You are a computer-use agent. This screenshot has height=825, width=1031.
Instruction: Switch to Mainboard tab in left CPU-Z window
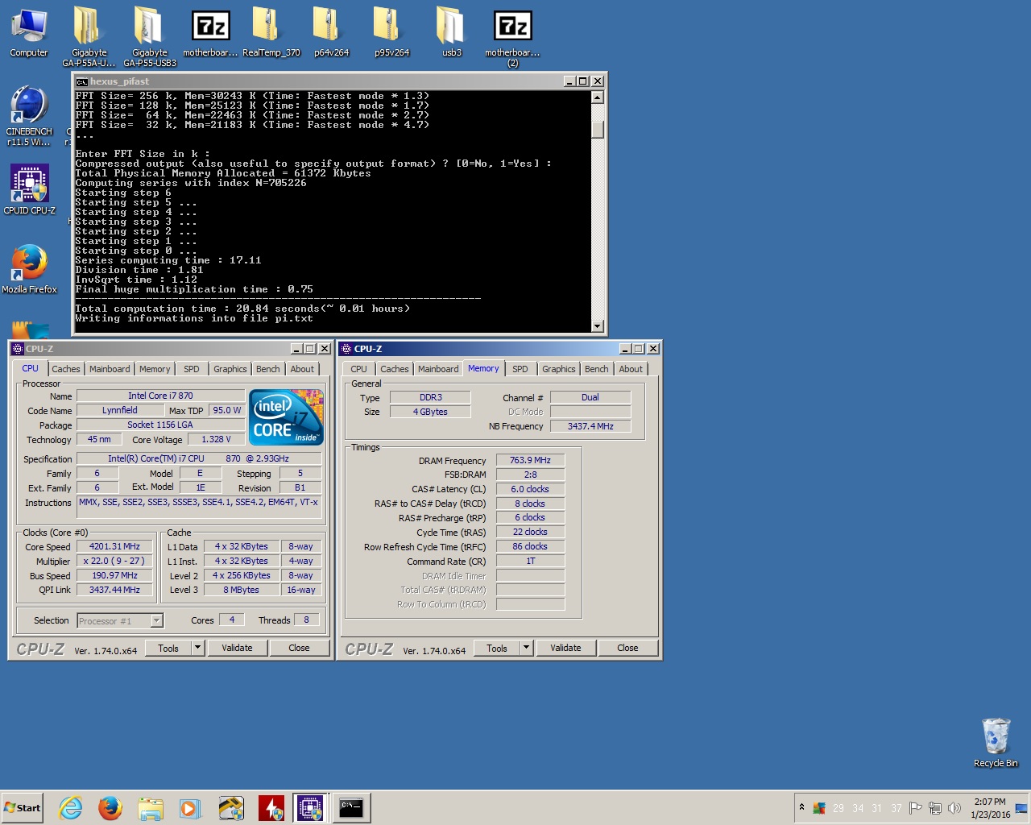(110, 369)
